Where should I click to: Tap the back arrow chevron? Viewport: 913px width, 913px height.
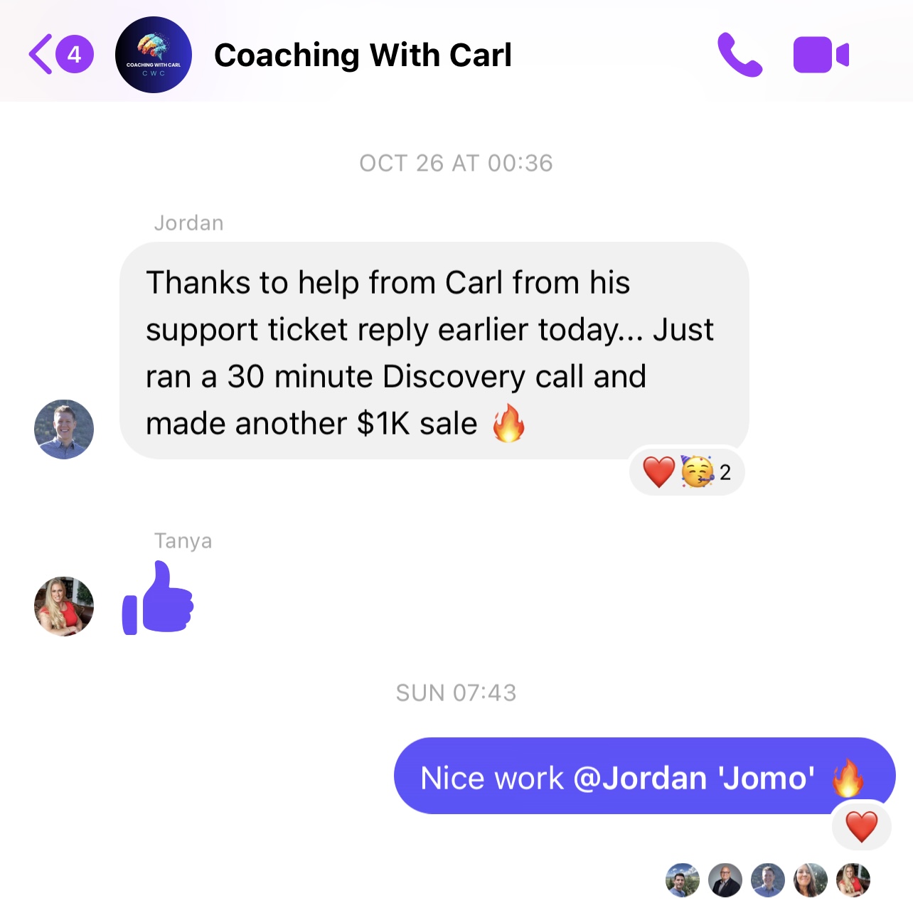pos(41,54)
